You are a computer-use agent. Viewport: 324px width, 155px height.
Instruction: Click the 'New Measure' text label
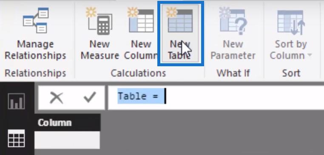click(99, 50)
